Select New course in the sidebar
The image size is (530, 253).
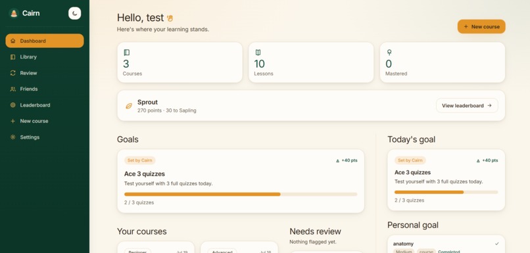pyautogui.click(x=45, y=121)
